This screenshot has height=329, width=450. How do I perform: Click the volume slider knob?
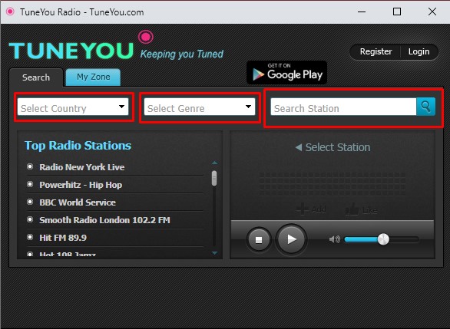(x=383, y=239)
